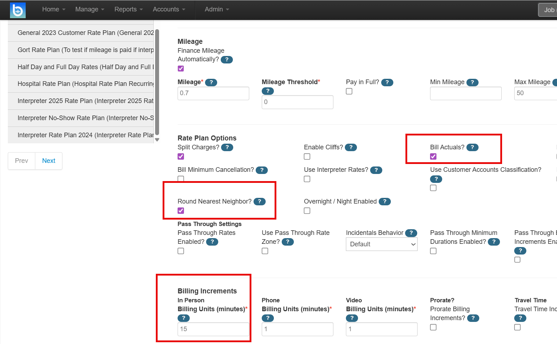Check the Pass Through Rates Enabled checkbox
The width and height of the screenshot is (557, 344).
click(181, 251)
